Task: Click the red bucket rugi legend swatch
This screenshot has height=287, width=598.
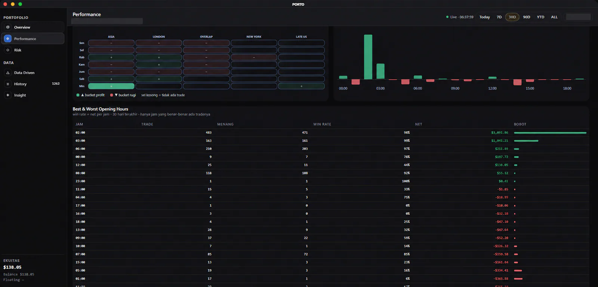Action: point(111,95)
